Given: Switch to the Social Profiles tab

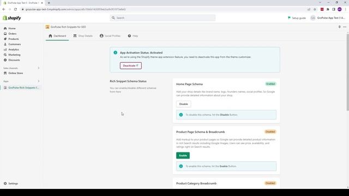Looking at the screenshot, I should point(110,36).
